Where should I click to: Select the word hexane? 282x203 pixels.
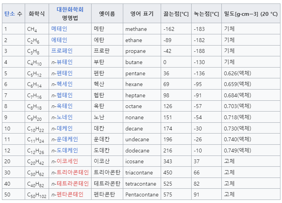(x=134, y=84)
